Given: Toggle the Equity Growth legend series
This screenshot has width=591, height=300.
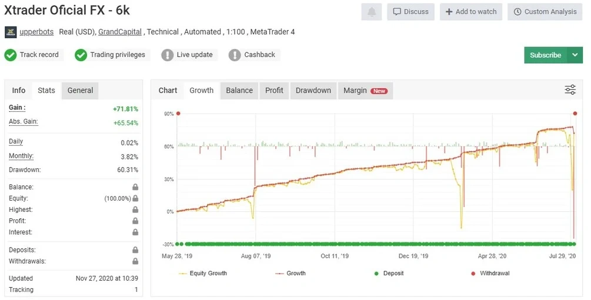Looking at the screenshot, I should 202,274.
